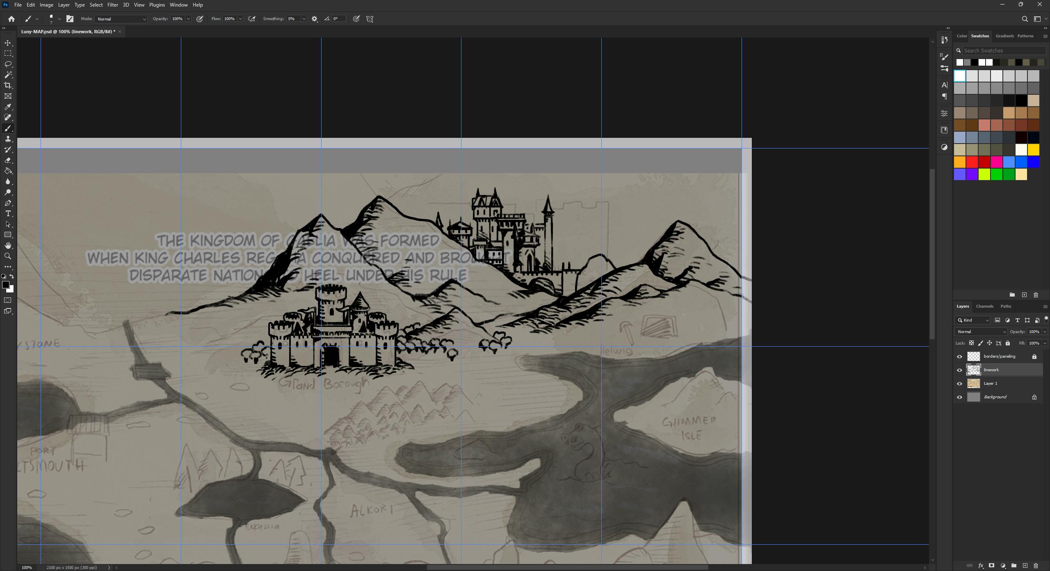
Task: Select the Spot Healing Brush tool
Action: 8,118
